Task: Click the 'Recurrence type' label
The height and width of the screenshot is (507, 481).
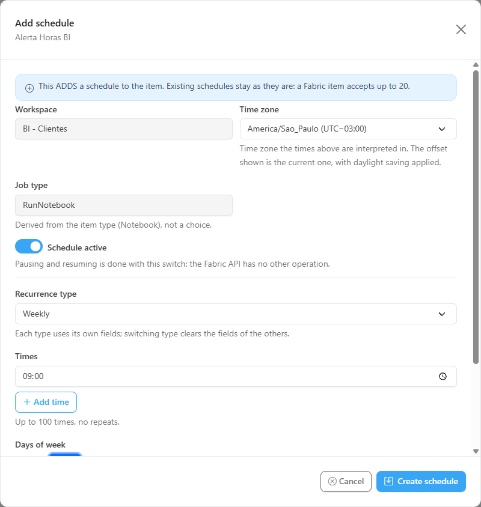Action: pyautogui.click(x=46, y=294)
